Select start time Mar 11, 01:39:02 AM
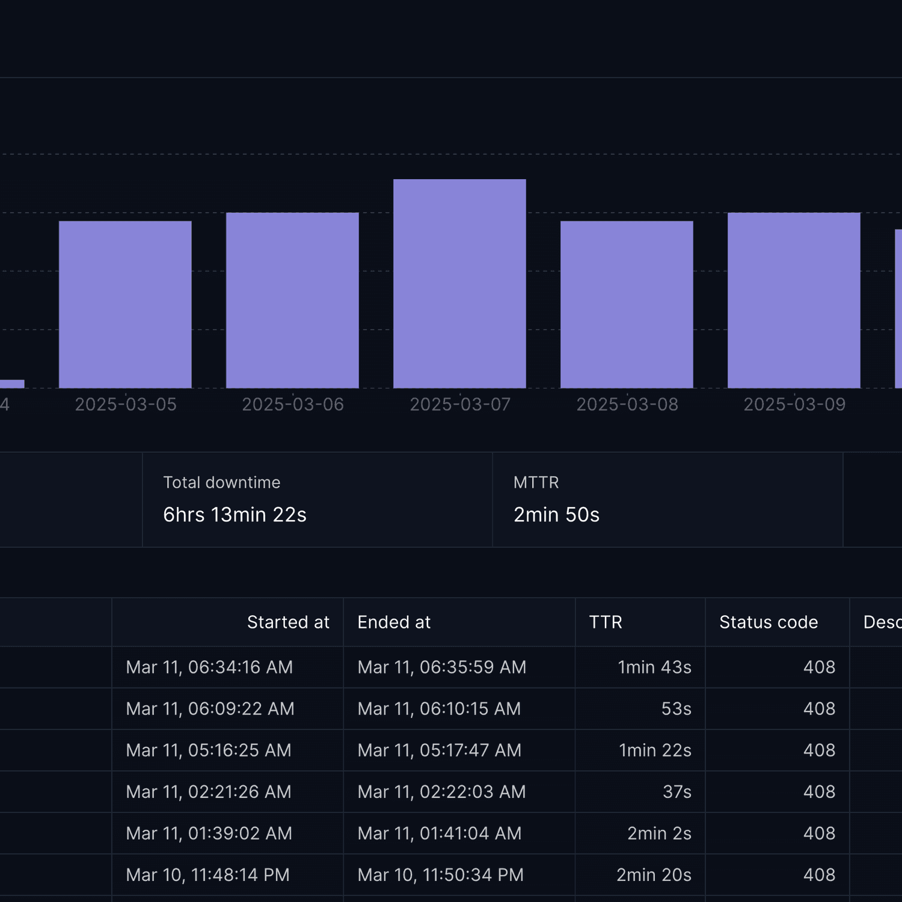 pos(209,833)
